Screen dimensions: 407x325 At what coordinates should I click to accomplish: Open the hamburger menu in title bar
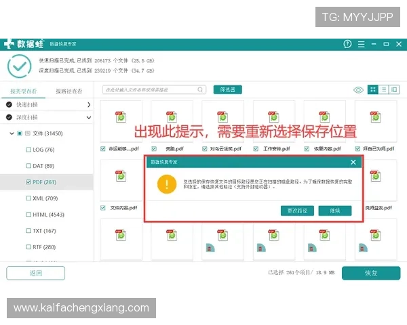(x=361, y=44)
